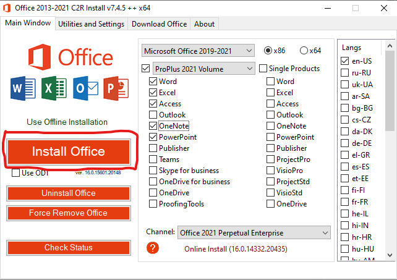
Task: Open the Download Office tab
Action: (x=159, y=24)
